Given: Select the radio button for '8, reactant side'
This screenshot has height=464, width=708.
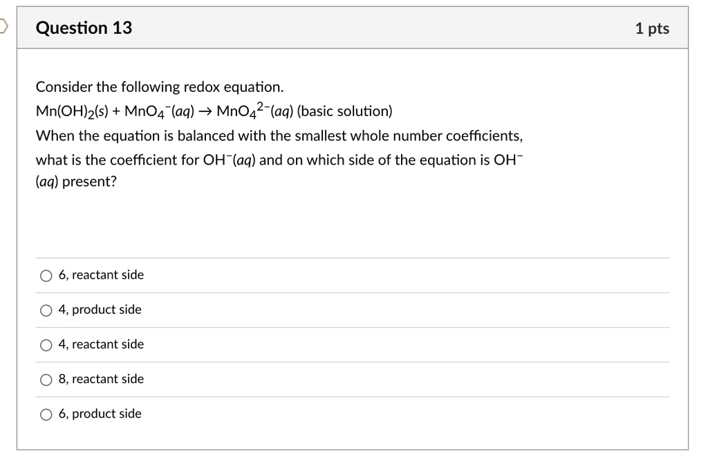Looking at the screenshot, I should 46,379.
